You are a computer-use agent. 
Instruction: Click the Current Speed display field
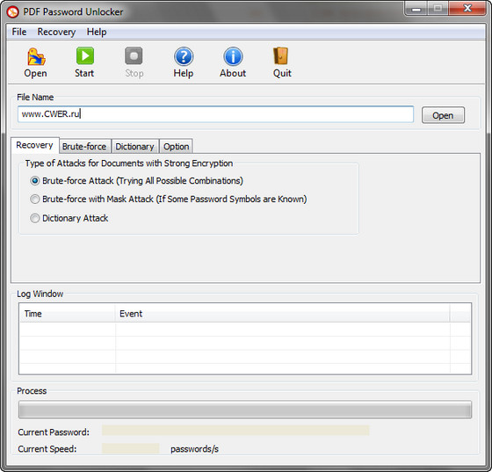pos(131,448)
